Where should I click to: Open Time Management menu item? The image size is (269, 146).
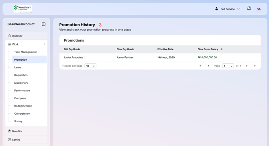pos(25,52)
